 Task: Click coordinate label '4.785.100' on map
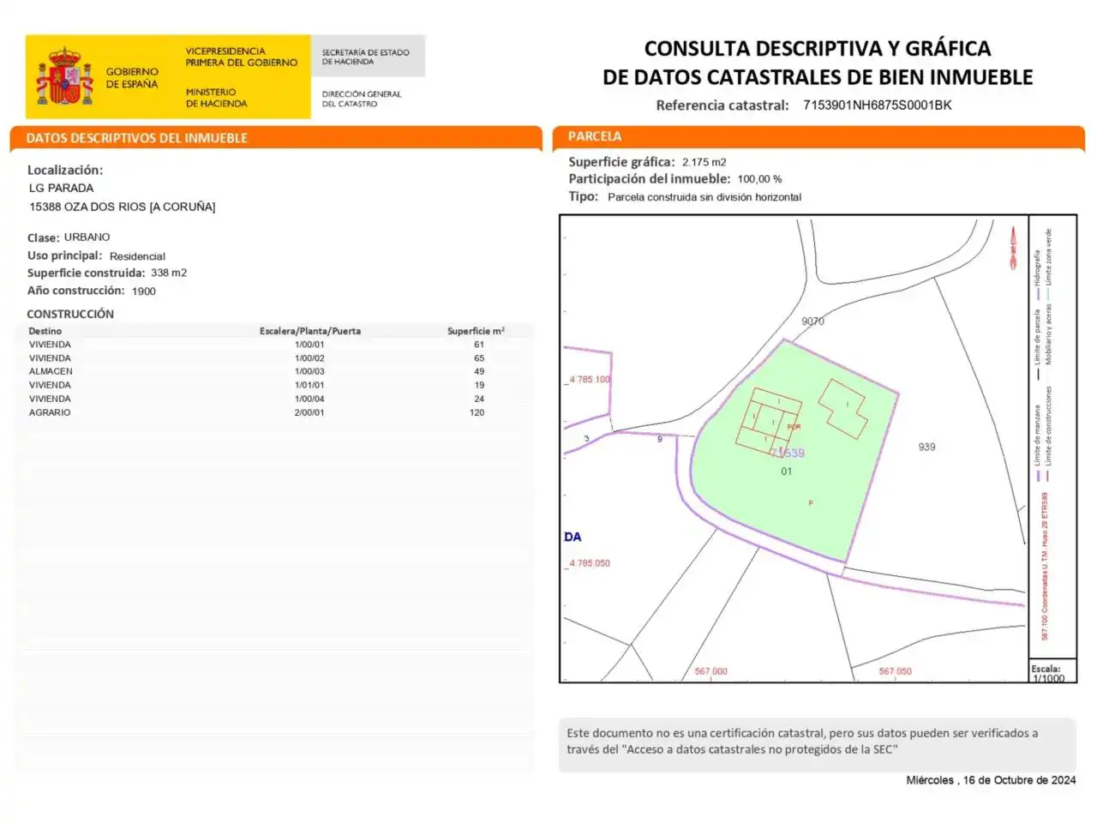point(590,379)
